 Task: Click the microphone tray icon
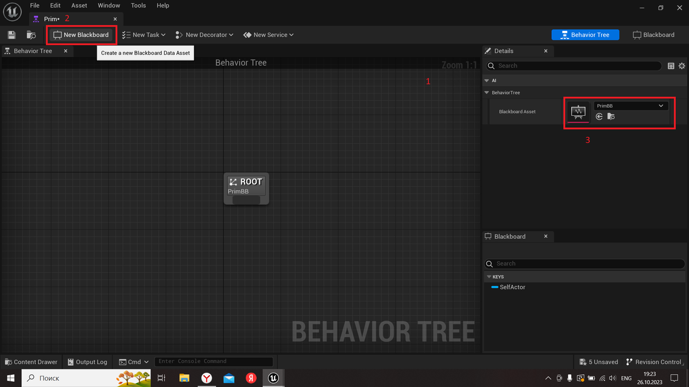(x=570, y=378)
